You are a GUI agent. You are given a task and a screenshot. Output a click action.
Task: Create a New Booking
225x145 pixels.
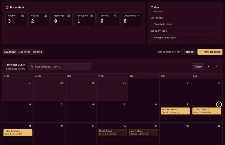(x=210, y=52)
